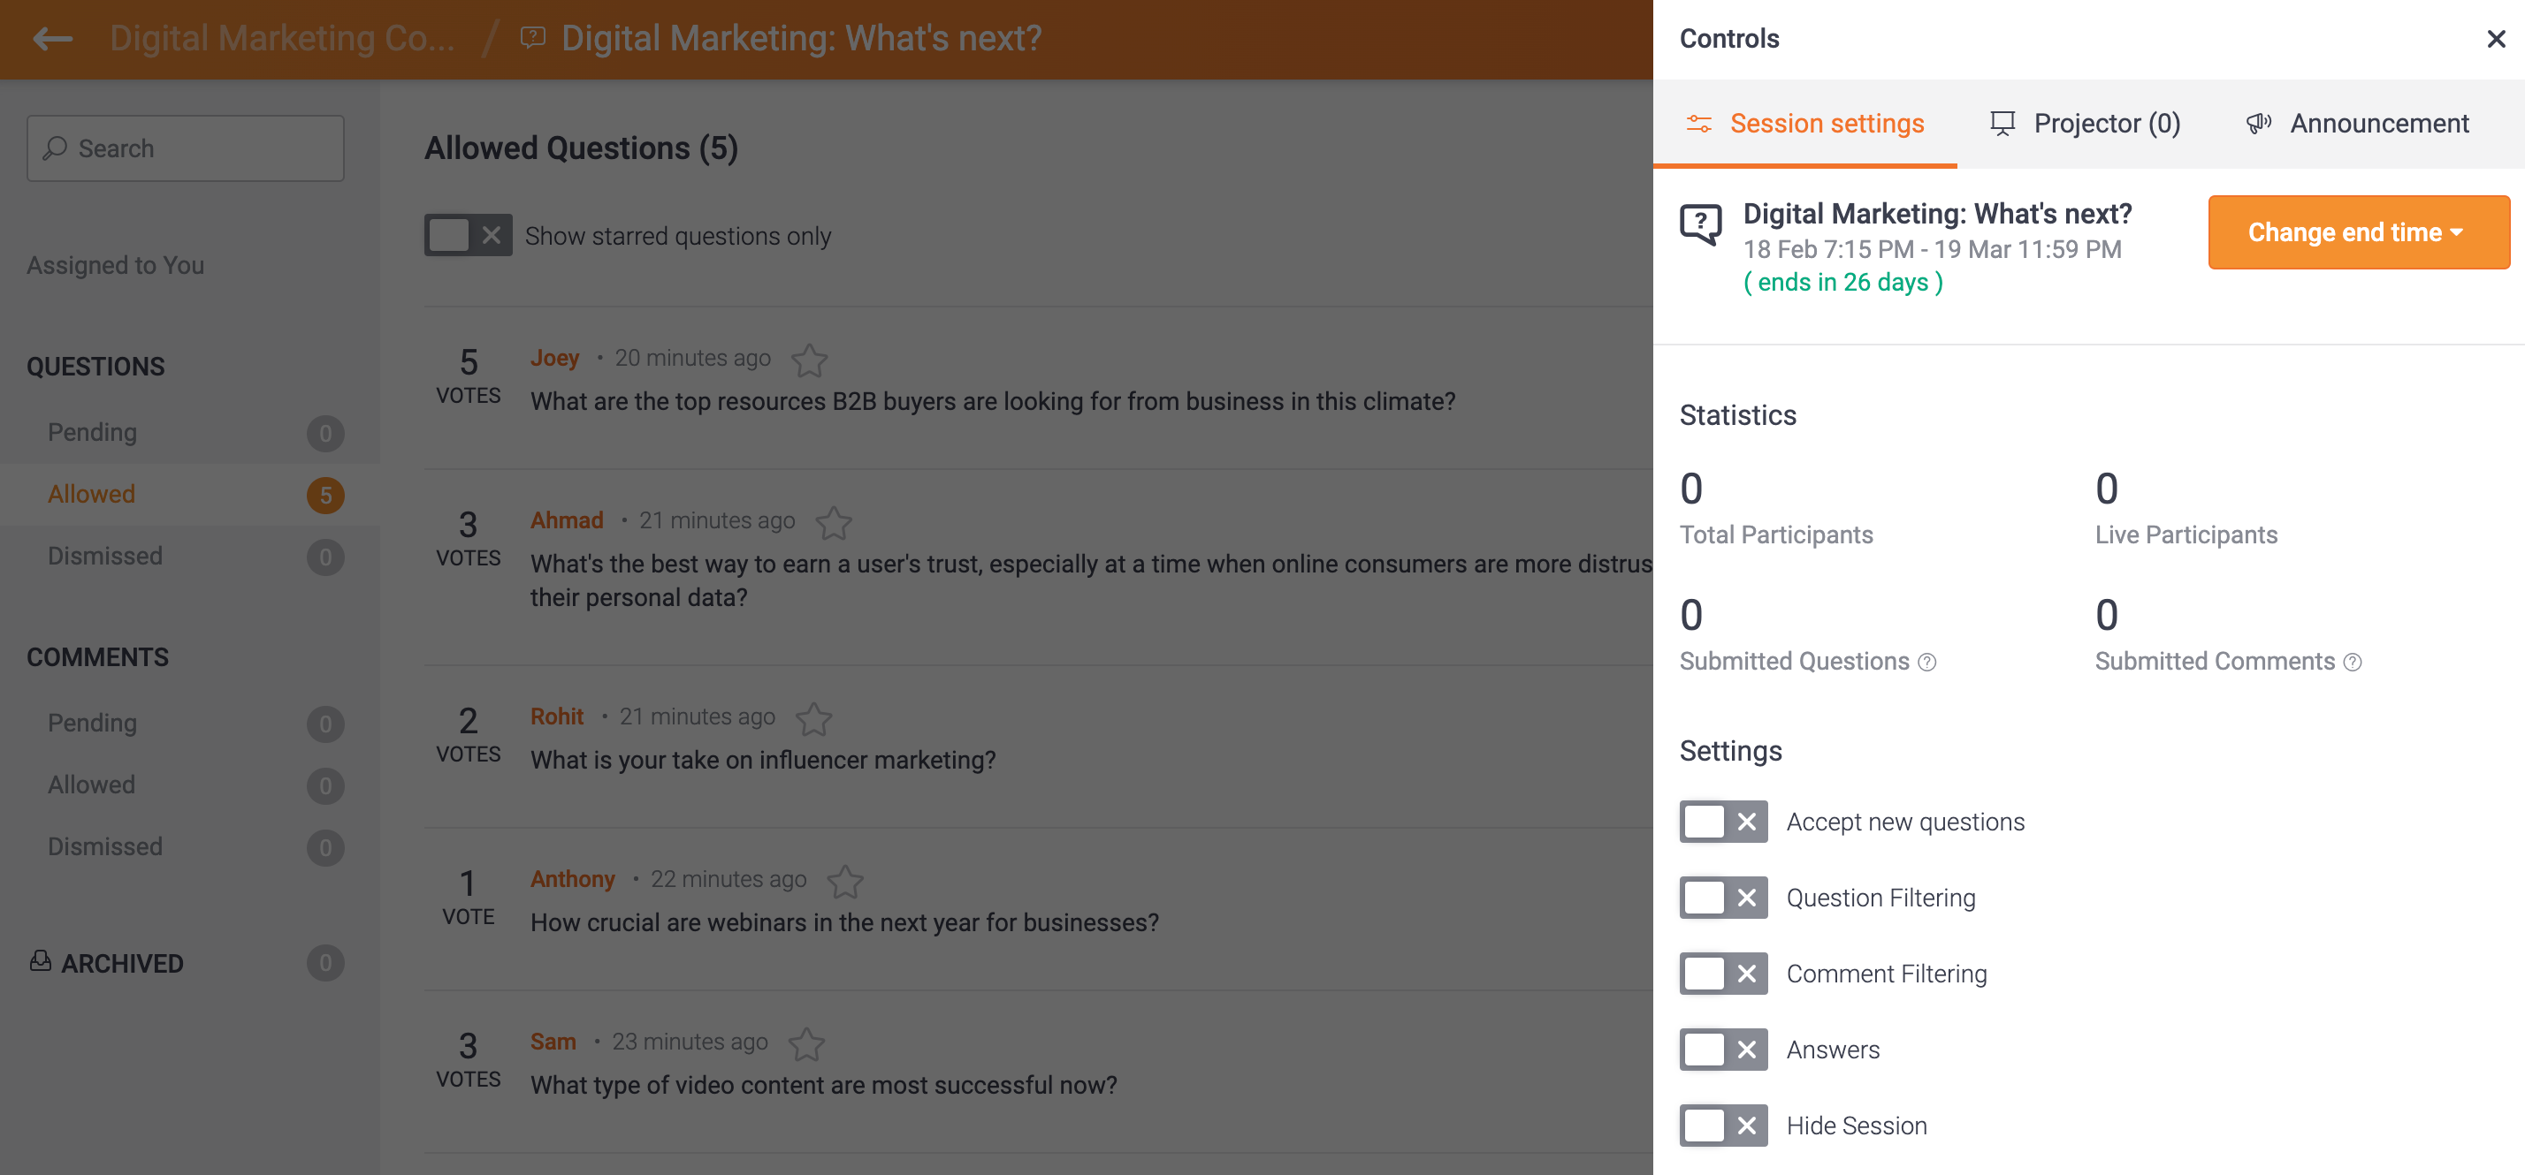Close the Controls panel
The width and height of the screenshot is (2525, 1175).
[2495, 39]
